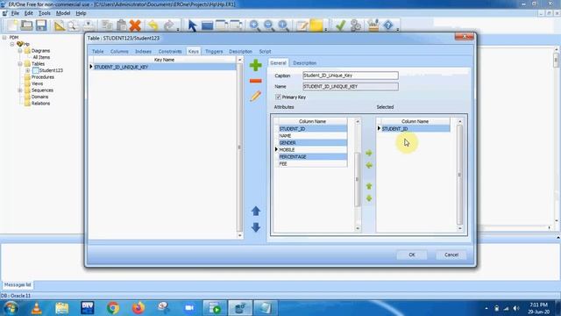The image size is (561, 316).
Task: Click the Undo arrow icon
Action: [153, 25]
